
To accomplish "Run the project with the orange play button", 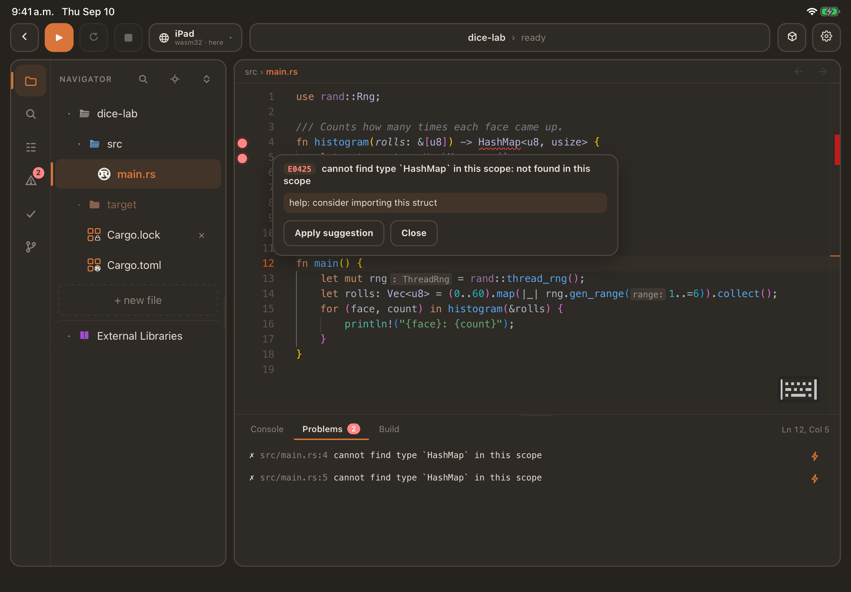I will click(x=59, y=38).
